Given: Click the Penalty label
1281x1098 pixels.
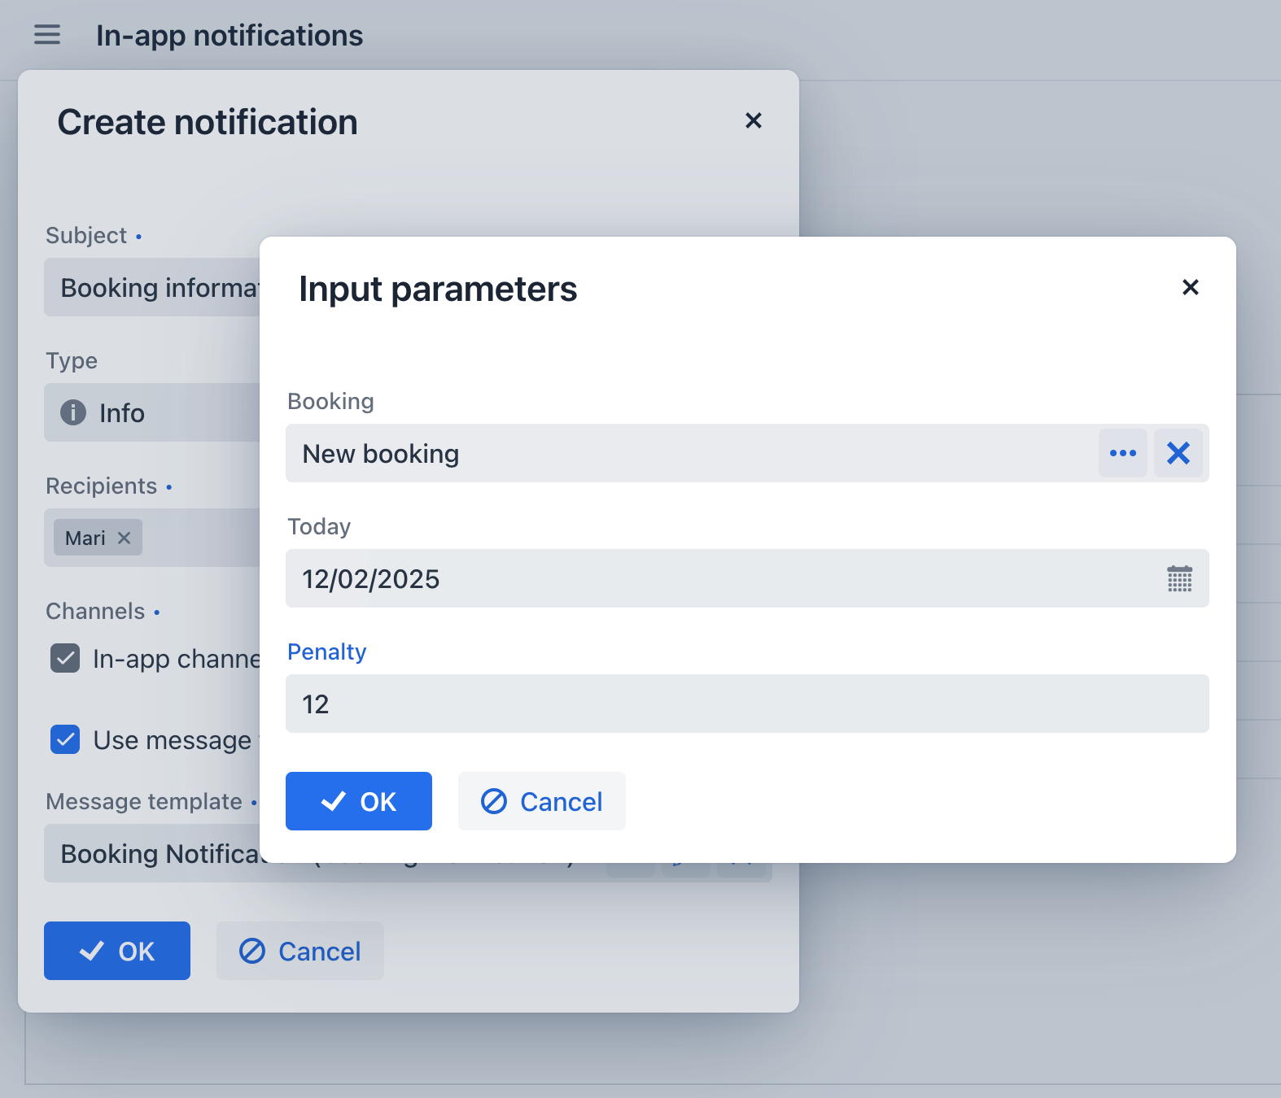Looking at the screenshot, I should pos(327,651).
